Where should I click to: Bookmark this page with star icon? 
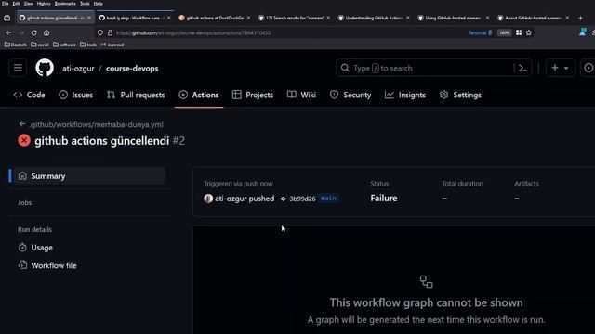click(529, 33)
